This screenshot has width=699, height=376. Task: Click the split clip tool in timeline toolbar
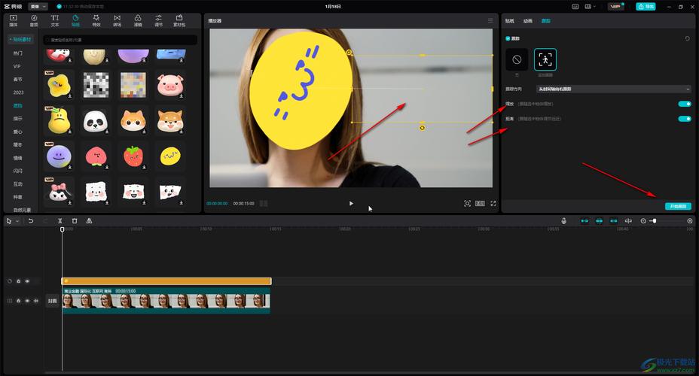(60, 221)
